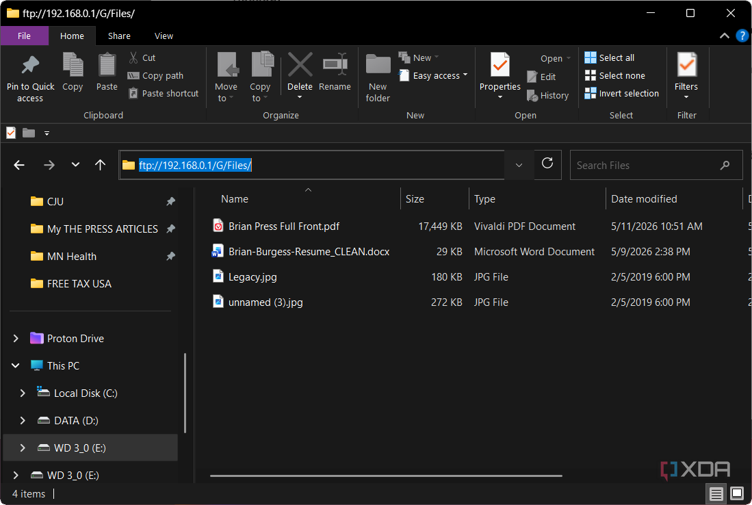752x505 pixels.
Task: Click Select none
Action: [615, 76]
